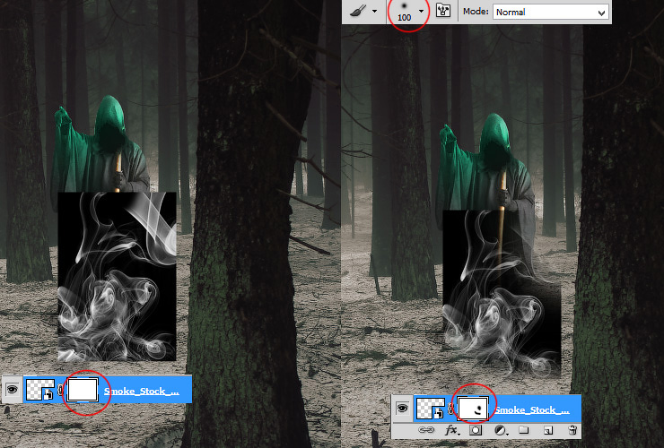The width and height of the screenshot is (664, 448).
Task: Expand the brush picker arrow next to 100
Action: [x=421, y=12]
